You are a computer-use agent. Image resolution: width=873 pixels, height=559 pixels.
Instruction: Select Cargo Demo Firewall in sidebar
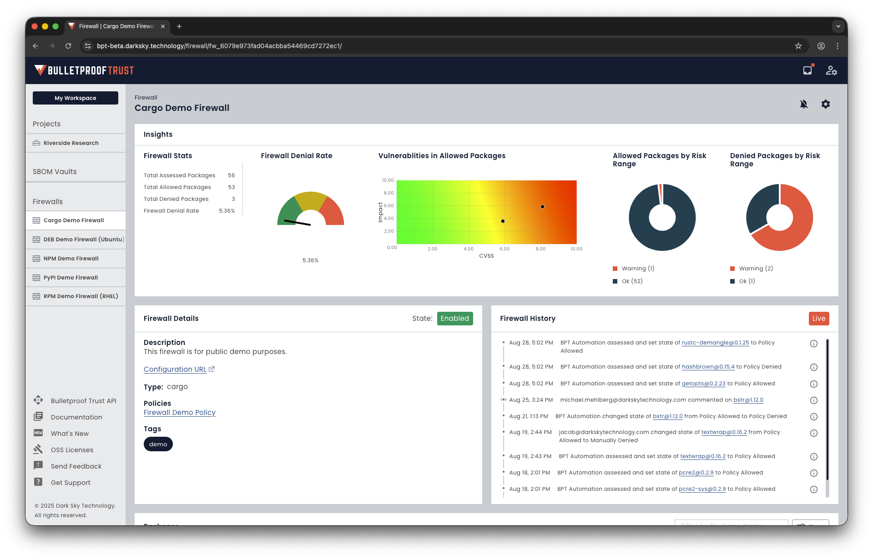(x=76, y=220)
